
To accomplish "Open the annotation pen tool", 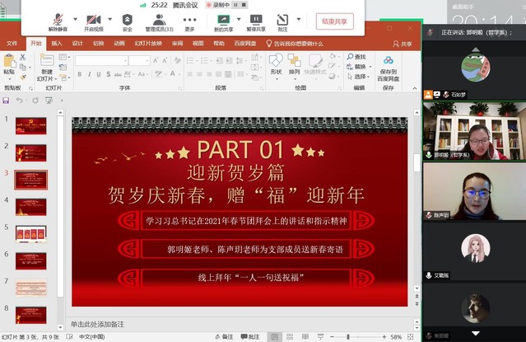I will 282,19.
